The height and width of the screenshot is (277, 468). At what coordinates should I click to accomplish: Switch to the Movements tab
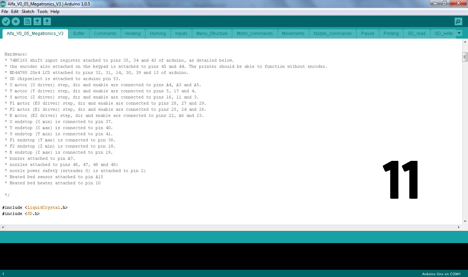tap(293, 34)
